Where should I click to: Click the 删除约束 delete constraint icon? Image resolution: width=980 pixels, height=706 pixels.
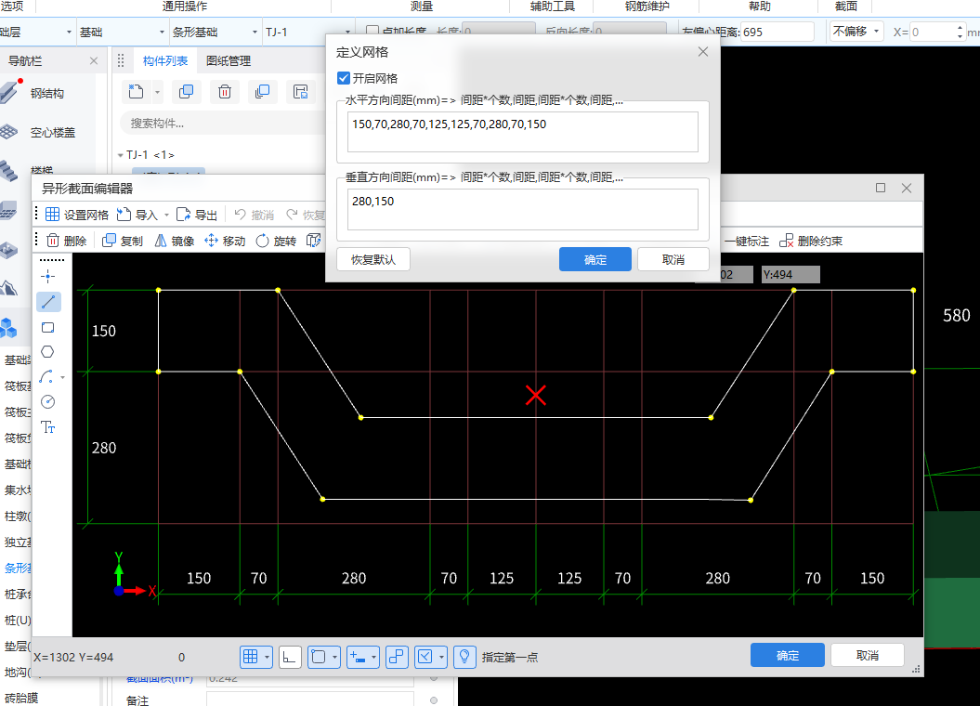coord(786,241)
